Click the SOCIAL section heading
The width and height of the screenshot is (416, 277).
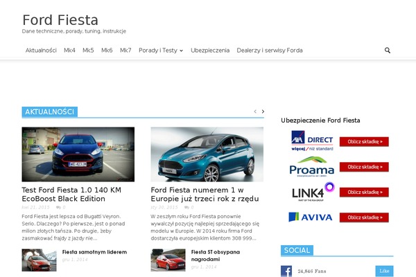click(x=297, y=251)
